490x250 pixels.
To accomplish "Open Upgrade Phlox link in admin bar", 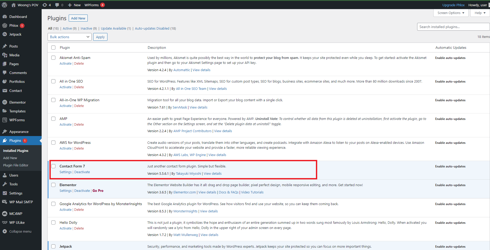I will [454, 5].
